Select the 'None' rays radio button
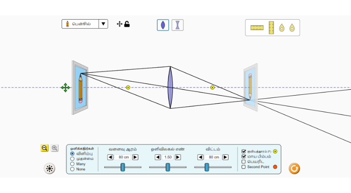The height and width of the screenshot is (193, 351). pos(72,169)
